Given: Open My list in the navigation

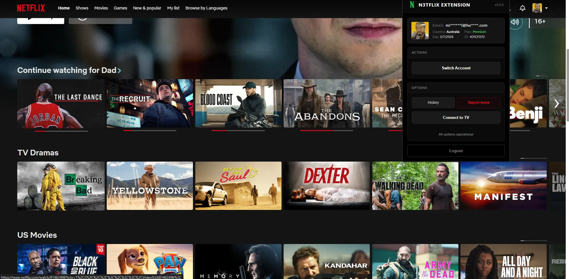Looking at the screenshot, I should tap(173, 8).
